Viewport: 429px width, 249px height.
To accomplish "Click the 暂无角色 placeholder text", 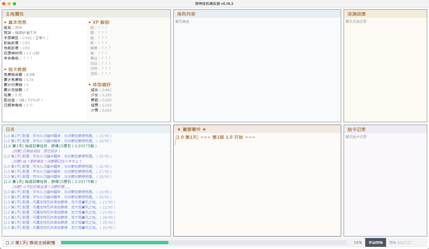I will (x=182, y=21).
